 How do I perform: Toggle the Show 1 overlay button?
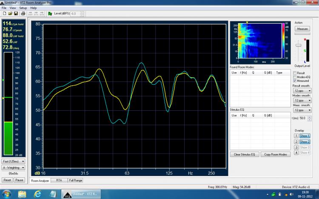point(305,136)
